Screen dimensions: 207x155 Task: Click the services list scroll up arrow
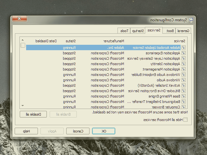point(23,40)
